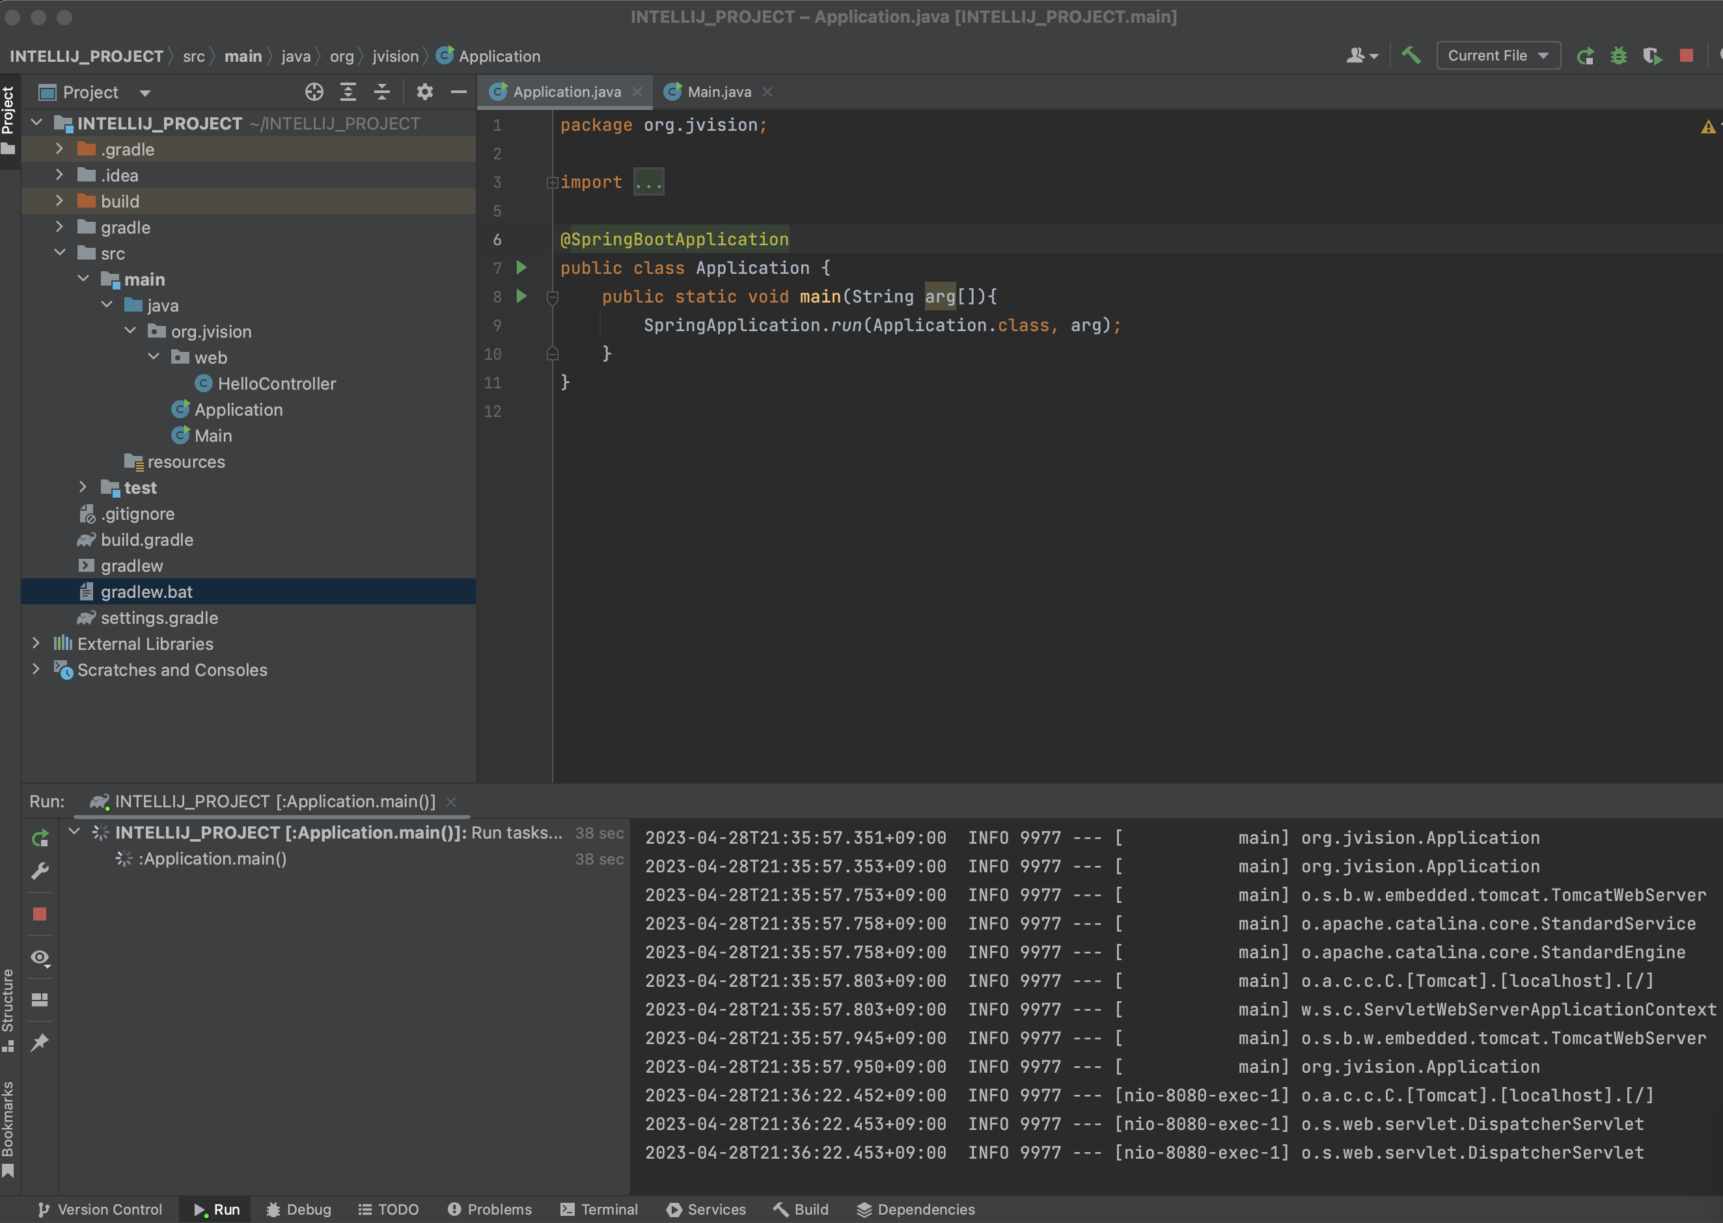Toggle the pin tab icon in Run panel
The height and width of the screenshot is (1223, 1723).
pos(40,1042)
